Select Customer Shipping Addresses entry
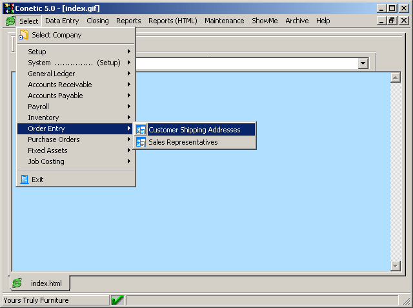 coord(194,130)
